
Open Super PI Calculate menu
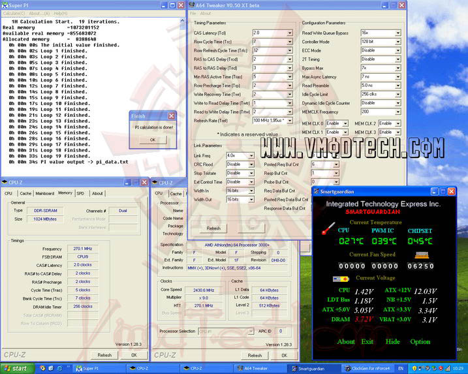click(x=14, y=14)
